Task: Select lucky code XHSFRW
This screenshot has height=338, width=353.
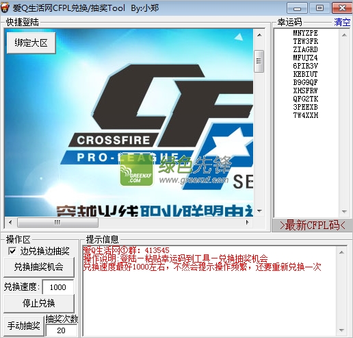Action: (x=305, y=90)
